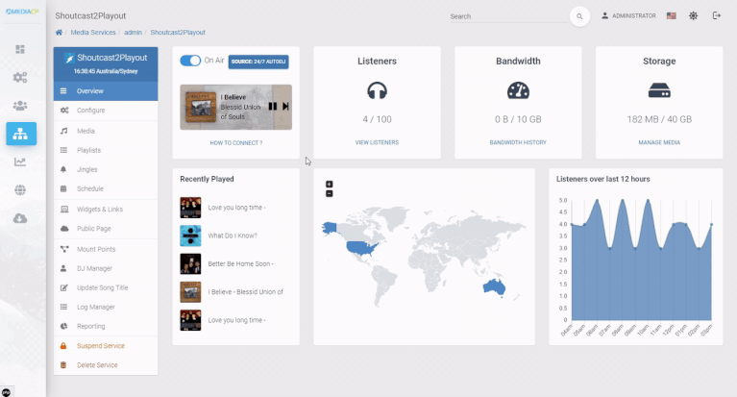Viewport: 737px width, 397px height.
Task: Open the Administrator account menu
Action: click(628, 16)
